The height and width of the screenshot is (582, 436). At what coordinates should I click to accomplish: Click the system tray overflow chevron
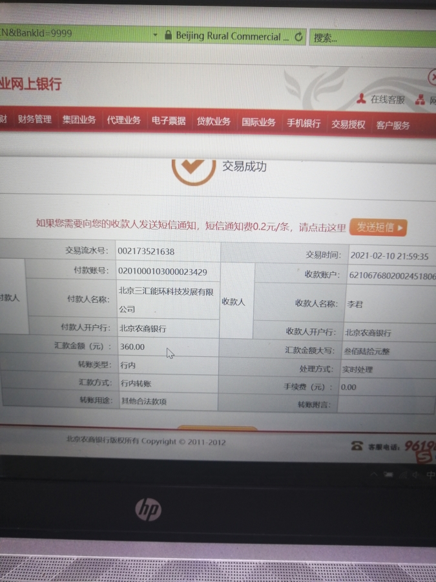coord(374,475)
